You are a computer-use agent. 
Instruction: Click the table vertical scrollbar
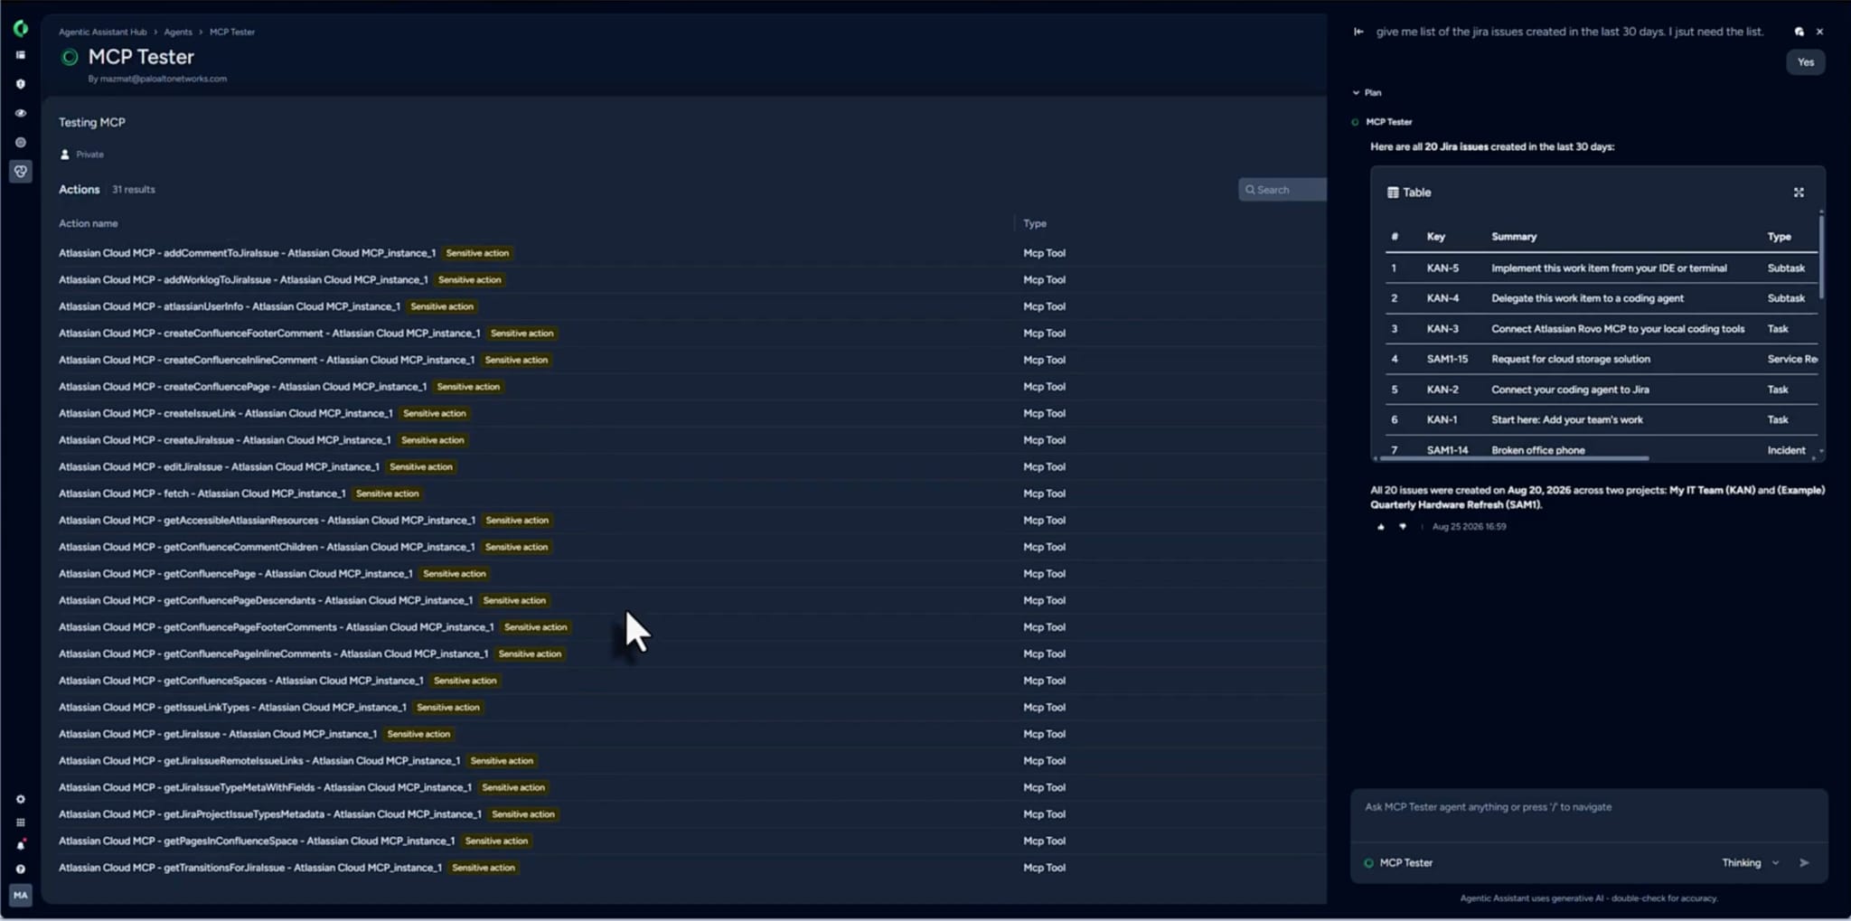pyautogui.click(x=1820, y=256)
